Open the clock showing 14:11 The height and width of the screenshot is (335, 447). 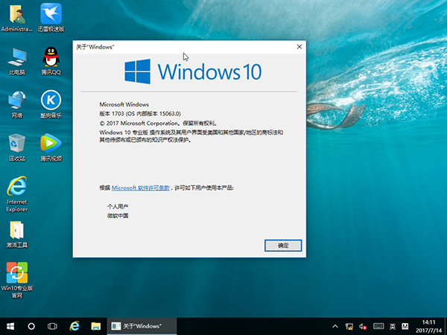428,326
